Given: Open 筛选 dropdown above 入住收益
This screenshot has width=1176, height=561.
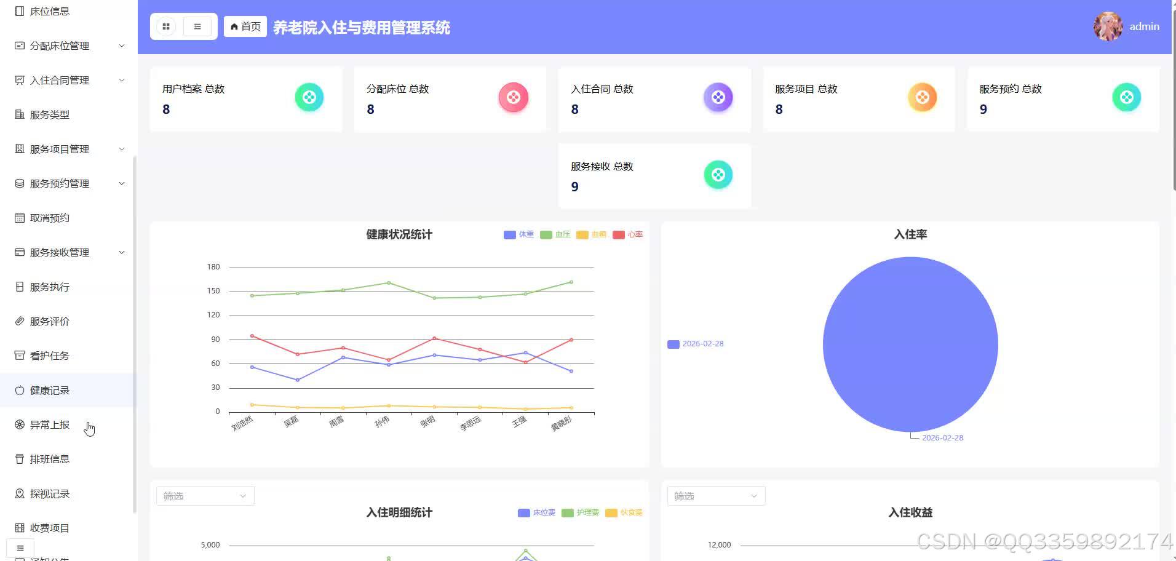Looking at the screenshot, I should coord(717,496).
